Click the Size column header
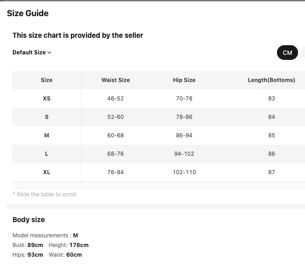Viewport: 305px width, 265px height. (46, 80)
